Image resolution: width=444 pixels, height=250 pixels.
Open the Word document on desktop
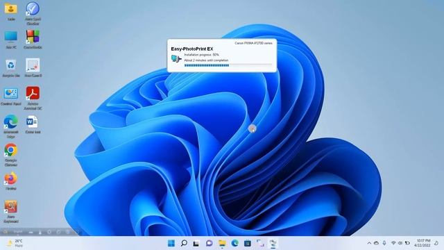(x=33, y=125)
